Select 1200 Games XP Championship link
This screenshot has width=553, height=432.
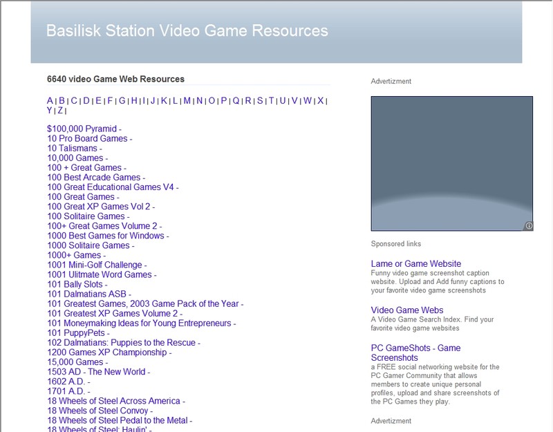click(x=106, y=352)
